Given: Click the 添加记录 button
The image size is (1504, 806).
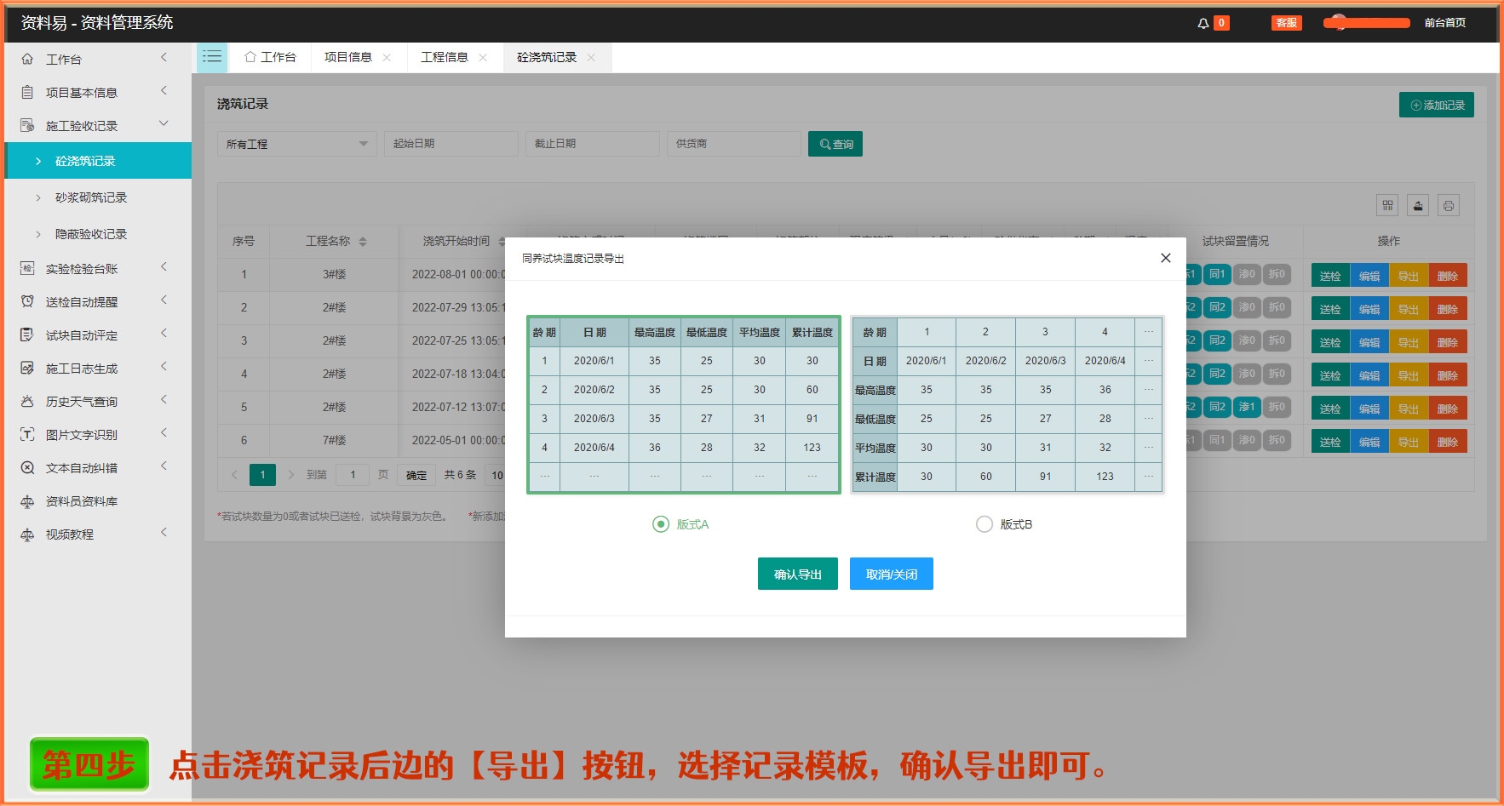Looking at the screenshot, I should (1437, 105).
